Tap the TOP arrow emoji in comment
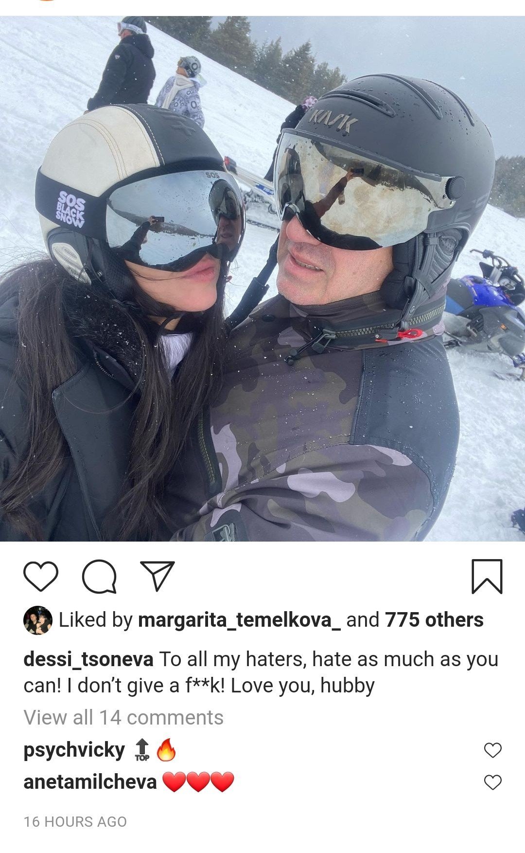This screenshot has height=853, width=525. click(142, 750)
